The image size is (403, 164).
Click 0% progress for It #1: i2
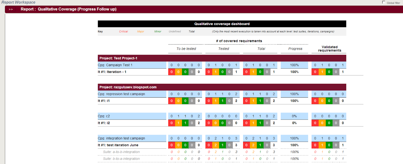pos(294,123)
